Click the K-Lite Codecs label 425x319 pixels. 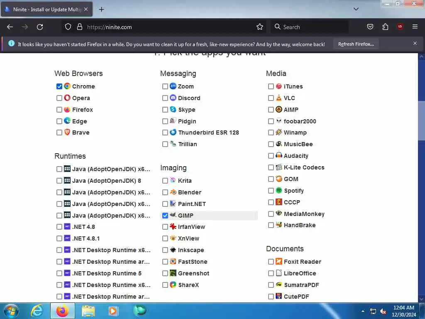[x=304, y=167]
